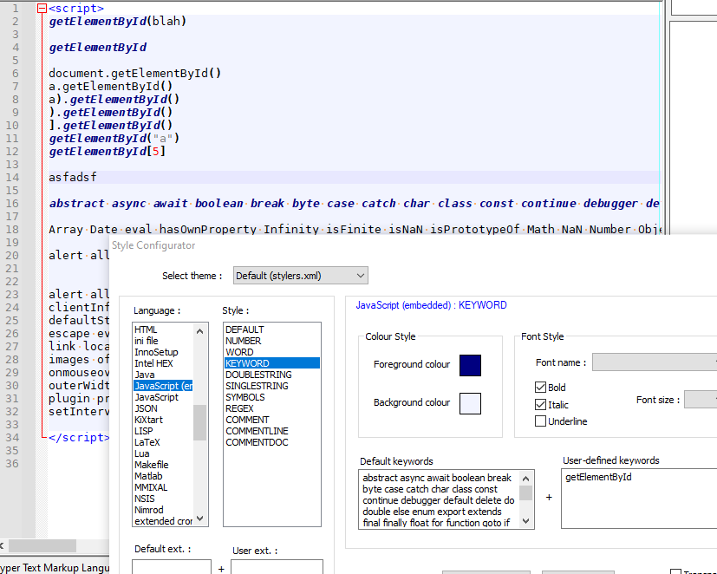Enable the Underline checkbox
Viewport: 717px width, 574px height.
click(540, 421)
